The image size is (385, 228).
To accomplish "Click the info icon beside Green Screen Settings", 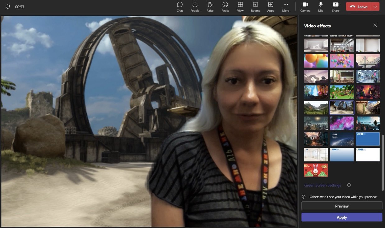I will pos(349,185).
